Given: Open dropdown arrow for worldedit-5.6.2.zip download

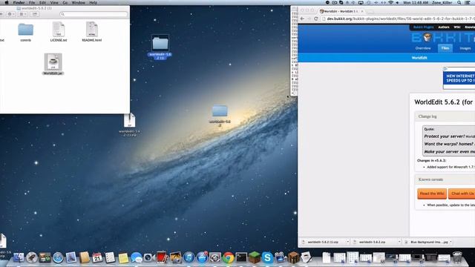Looking at the screenshot, I should click(x=399, y=242).
